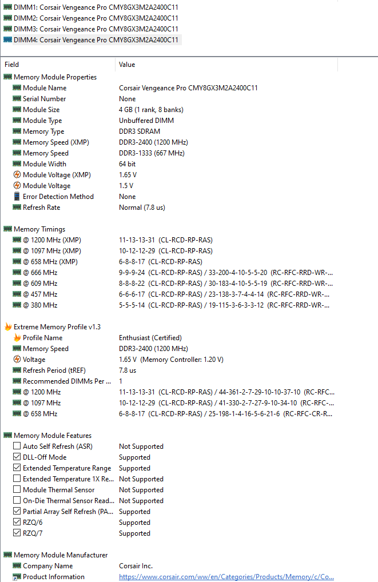Toggle On-Die Thermal Sensor Read... checkbox
Image resolution: width=378 pixels, height=582 pixels.
click(x=17, y=500)
